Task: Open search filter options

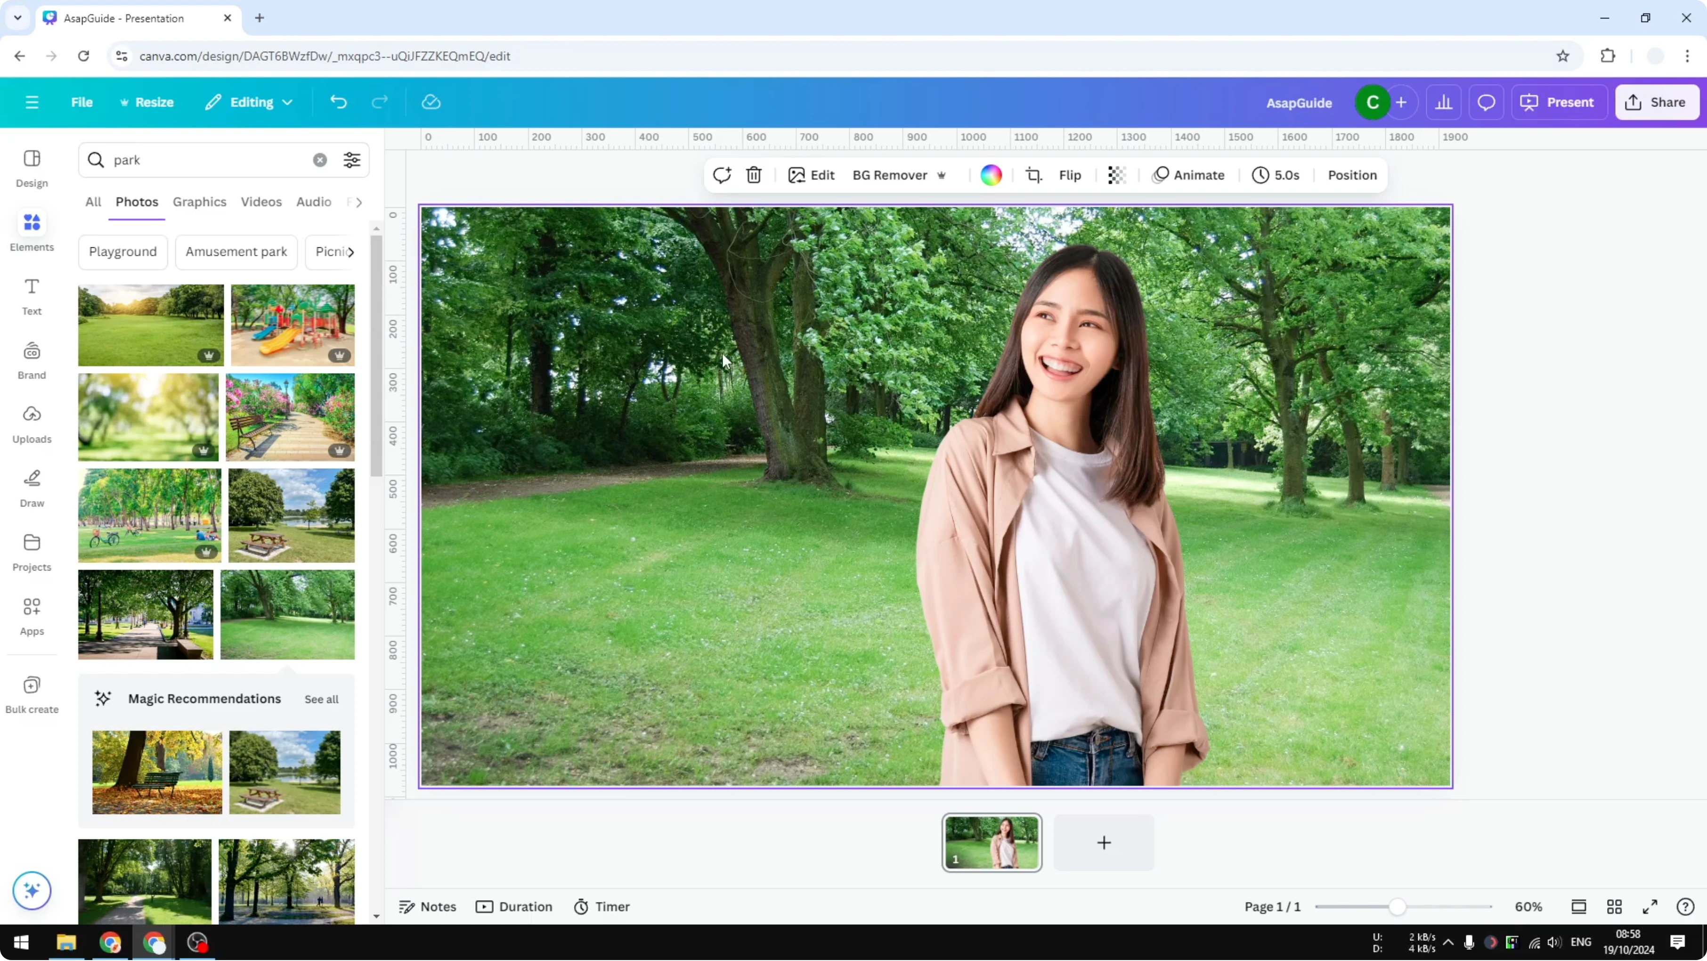Action: click(351, 160)
